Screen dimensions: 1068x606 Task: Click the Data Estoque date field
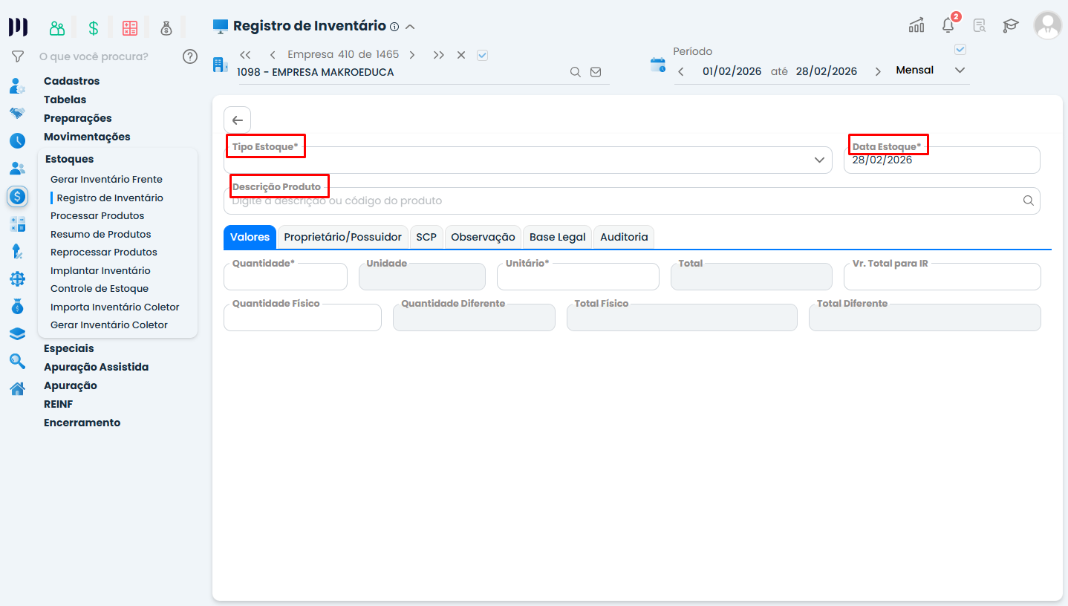coord(942,160)
